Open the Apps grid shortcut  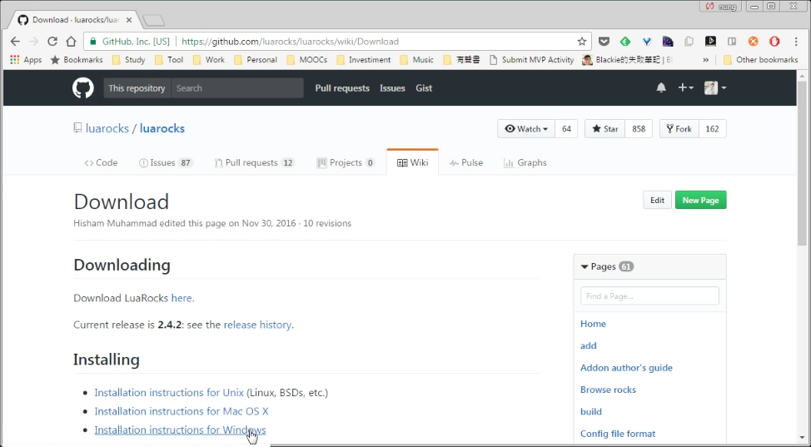(26, 59)
